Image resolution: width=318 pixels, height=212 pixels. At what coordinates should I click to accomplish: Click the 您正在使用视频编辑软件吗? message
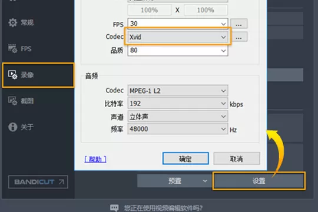tap(164, 208)
